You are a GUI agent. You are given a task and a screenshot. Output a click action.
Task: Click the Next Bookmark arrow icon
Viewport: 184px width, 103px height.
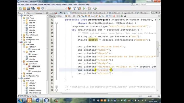click(99, 16)
